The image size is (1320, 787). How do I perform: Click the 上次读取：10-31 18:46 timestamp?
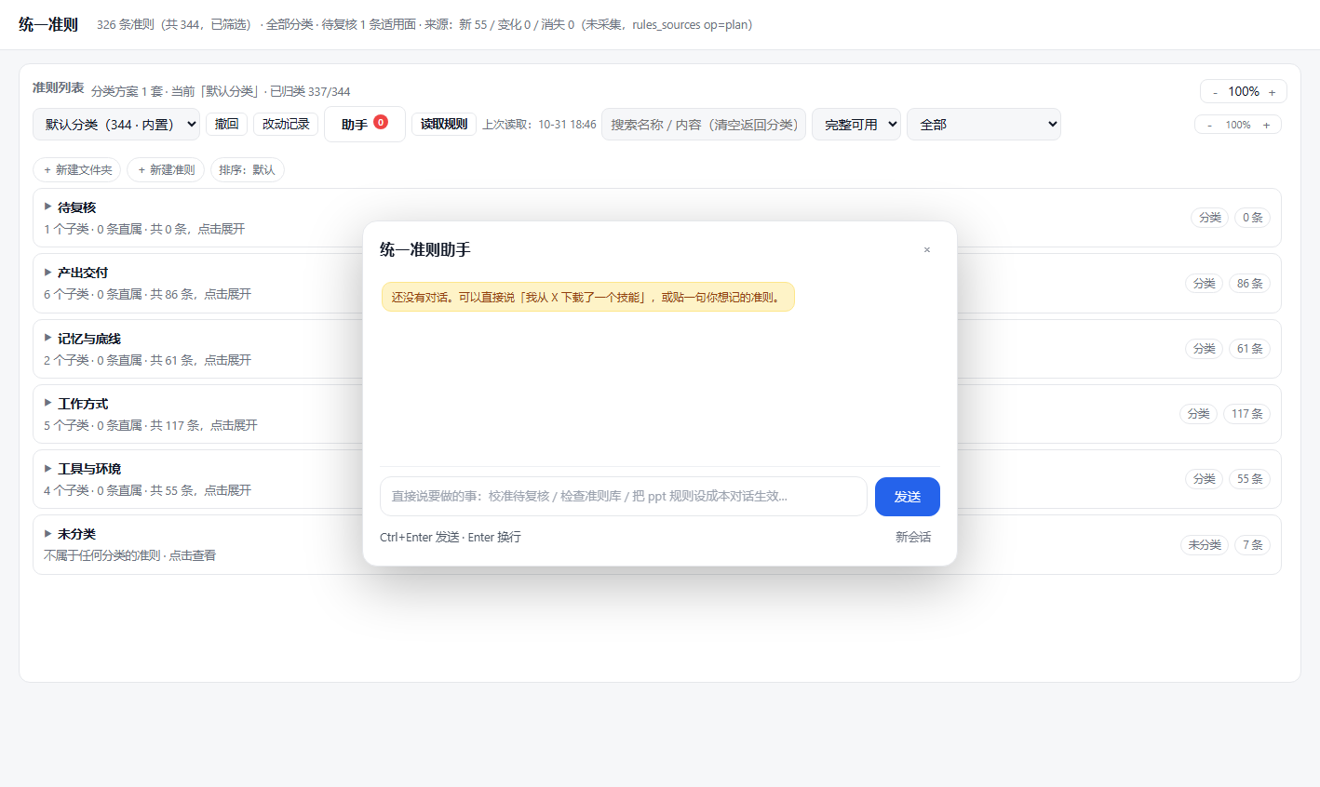(539, 125)
